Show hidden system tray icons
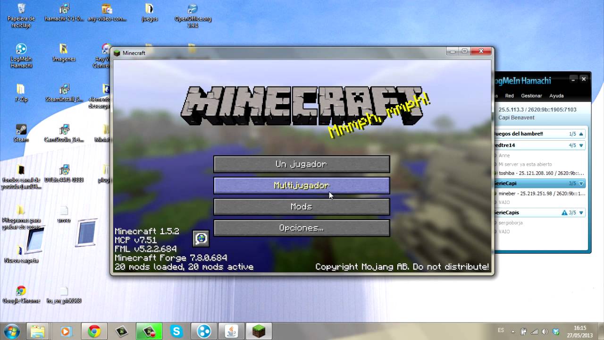This screenshot has height=340, width=604. click(514, 331)
